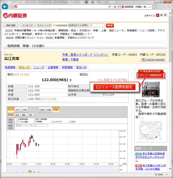Screen dimensions: 173x178
Task: Select ローソク chart type
Action: tap(11, 110)
